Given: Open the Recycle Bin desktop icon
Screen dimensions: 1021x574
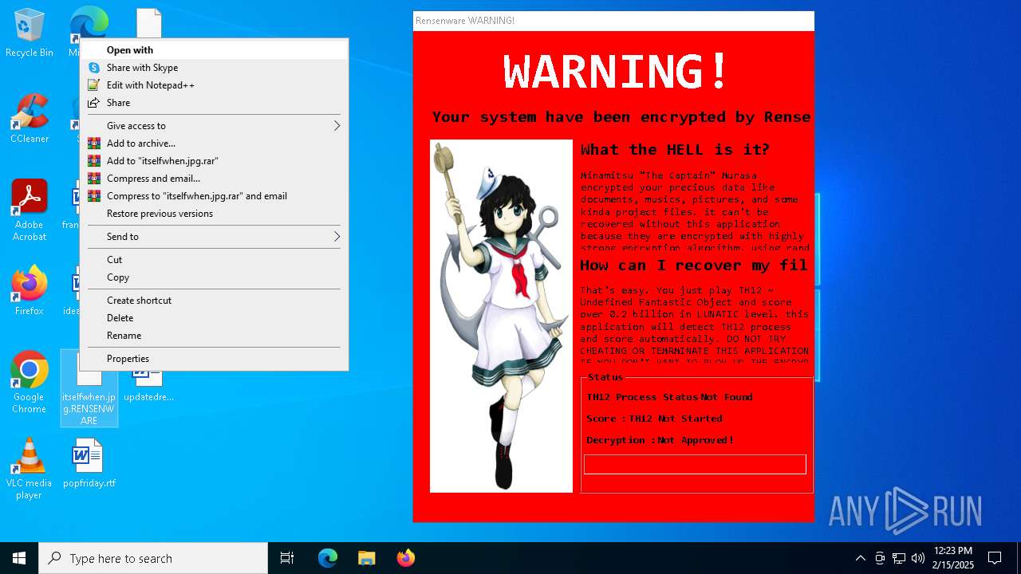Looking at the screenshot, I should coord(29,32).
